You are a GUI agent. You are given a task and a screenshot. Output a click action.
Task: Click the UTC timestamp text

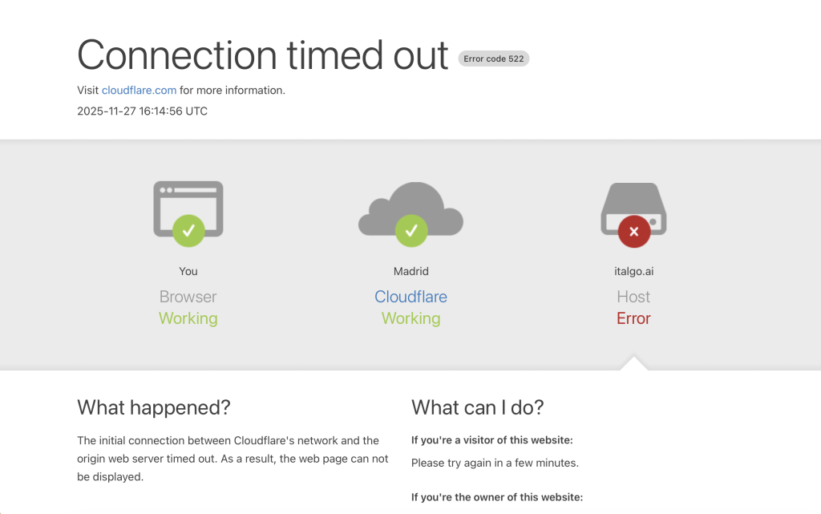click(142, 111)
